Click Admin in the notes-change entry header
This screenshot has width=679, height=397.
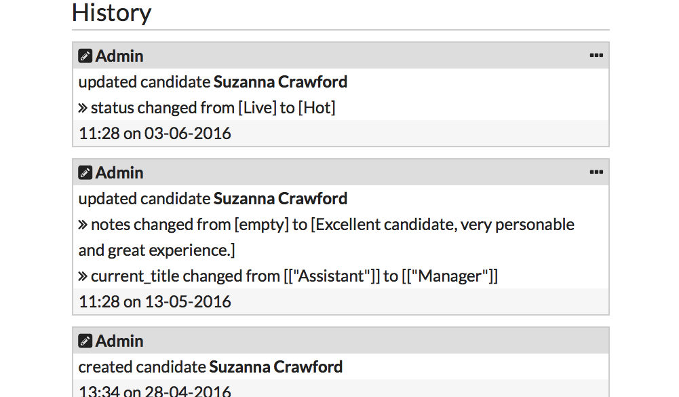[119, 173]
